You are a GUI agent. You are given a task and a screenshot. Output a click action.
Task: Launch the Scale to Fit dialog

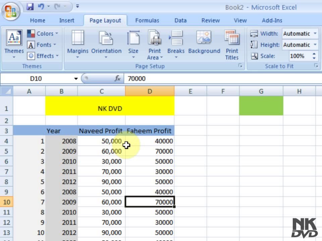point(316,66)
